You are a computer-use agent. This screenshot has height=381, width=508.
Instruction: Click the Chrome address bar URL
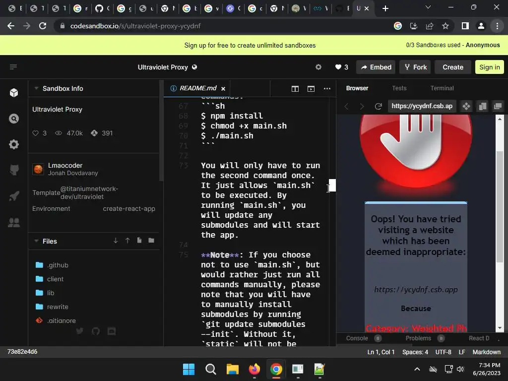[135, 26]
